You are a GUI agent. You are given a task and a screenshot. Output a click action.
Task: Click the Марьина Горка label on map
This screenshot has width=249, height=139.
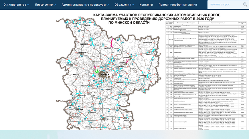click(x=126, y=95)
